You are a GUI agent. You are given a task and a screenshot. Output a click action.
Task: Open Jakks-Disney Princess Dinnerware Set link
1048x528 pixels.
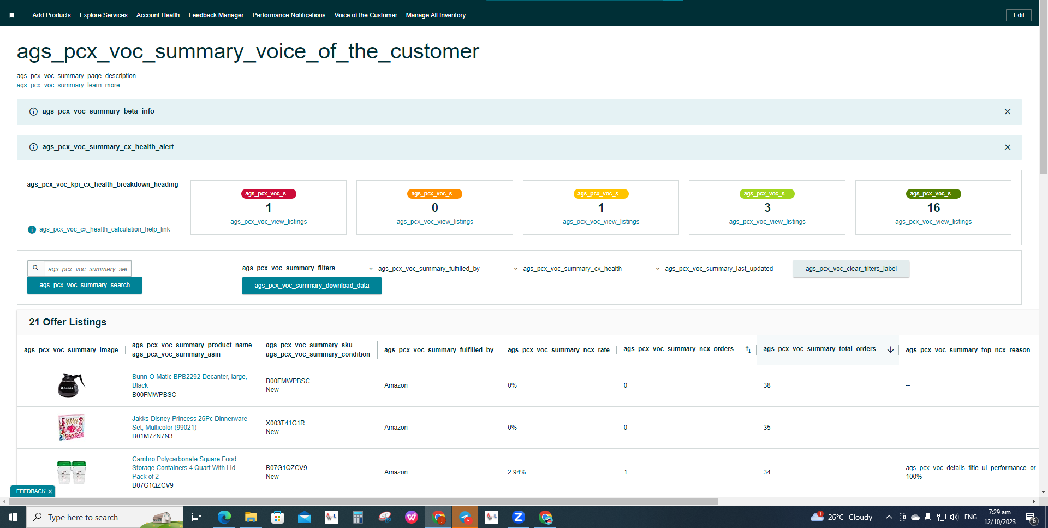(x=189, y=423)
